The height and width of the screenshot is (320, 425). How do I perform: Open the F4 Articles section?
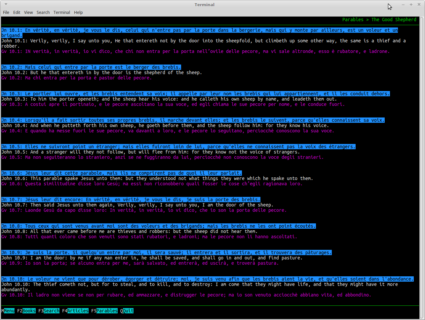pyautogui.click(x=75, y=311)
